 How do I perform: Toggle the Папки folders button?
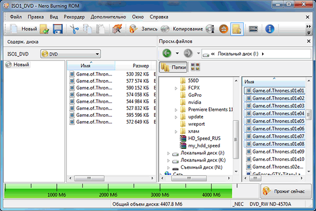click(x=173, y=67)
